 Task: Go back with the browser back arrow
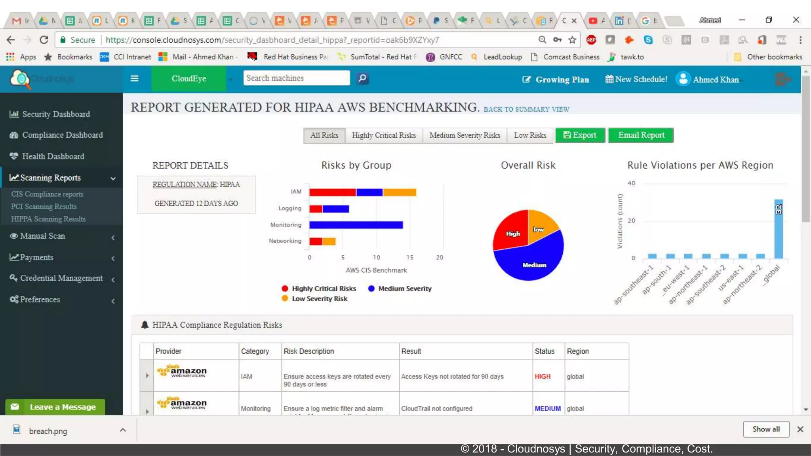[11, 40]
